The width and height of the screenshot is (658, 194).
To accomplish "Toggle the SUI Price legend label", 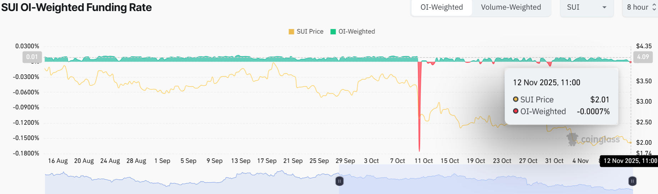I will point(310,31).
